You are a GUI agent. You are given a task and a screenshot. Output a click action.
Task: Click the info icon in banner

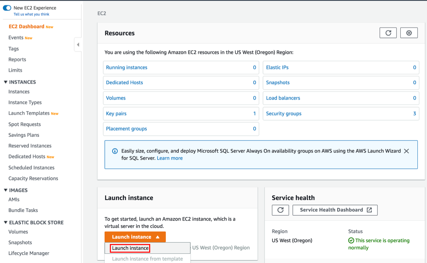(115, 151)
